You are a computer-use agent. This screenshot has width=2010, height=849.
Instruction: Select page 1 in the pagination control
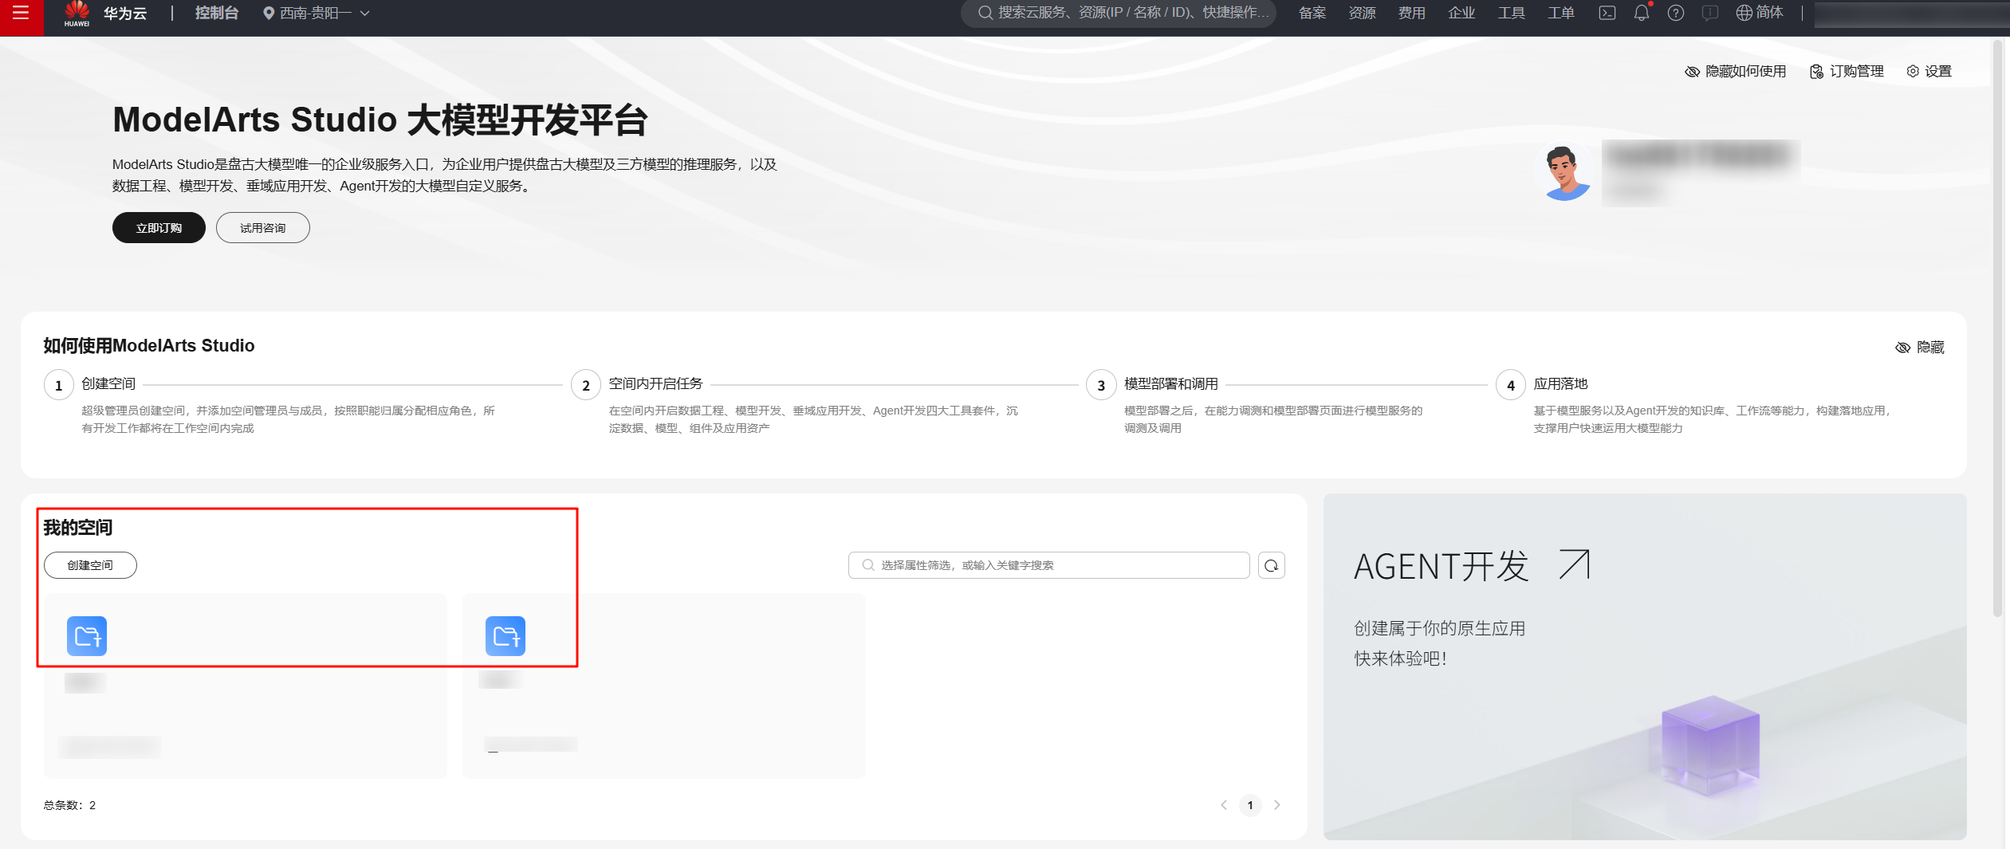point(1250,805)
